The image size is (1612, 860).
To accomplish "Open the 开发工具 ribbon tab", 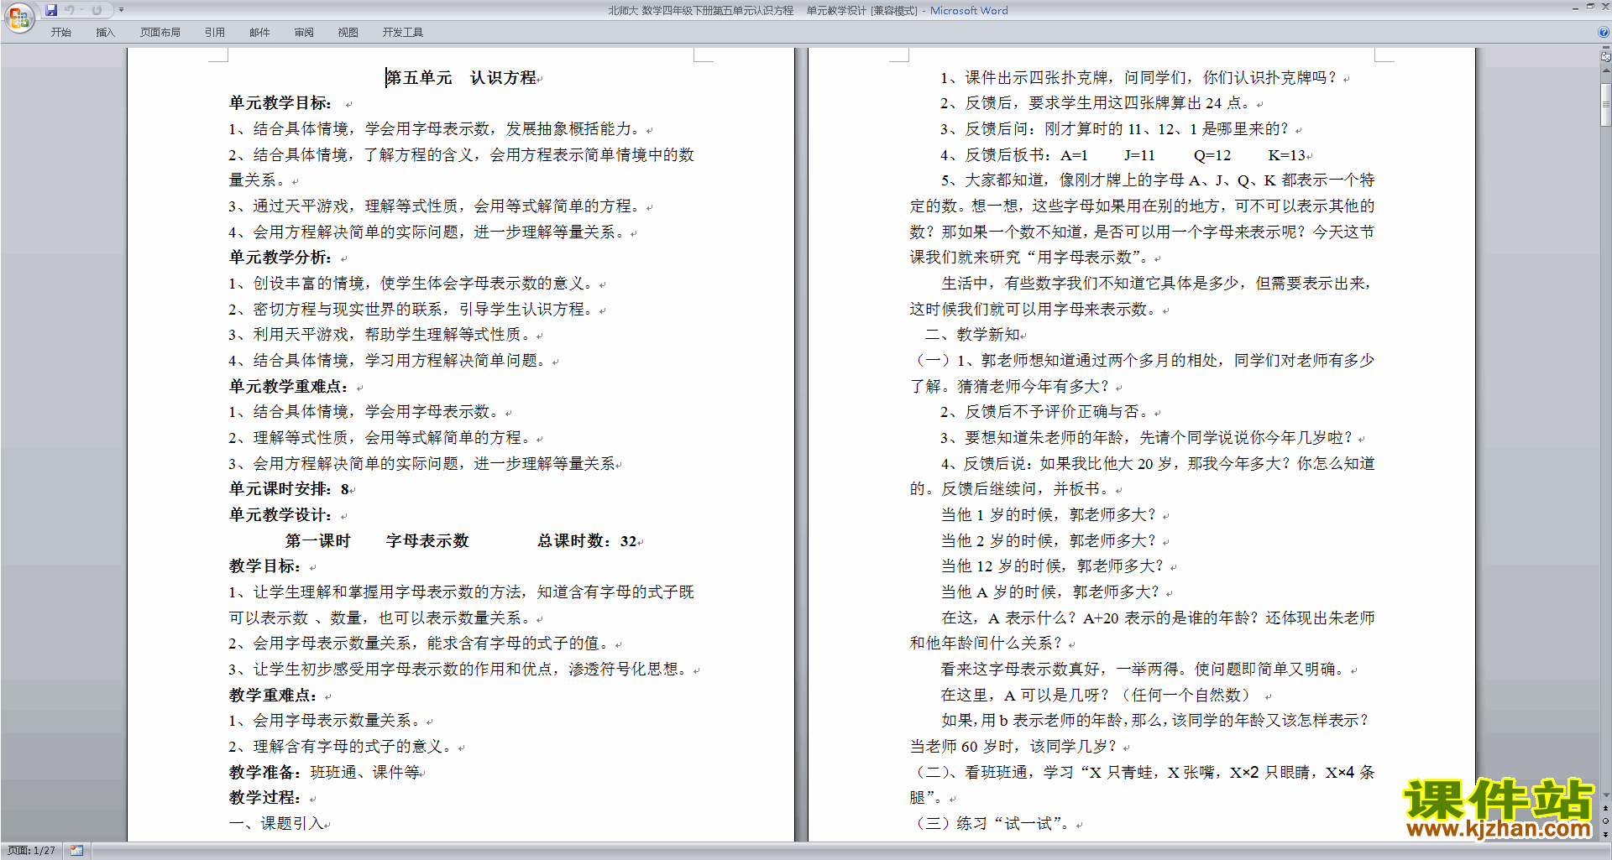I will coord(403,32).
